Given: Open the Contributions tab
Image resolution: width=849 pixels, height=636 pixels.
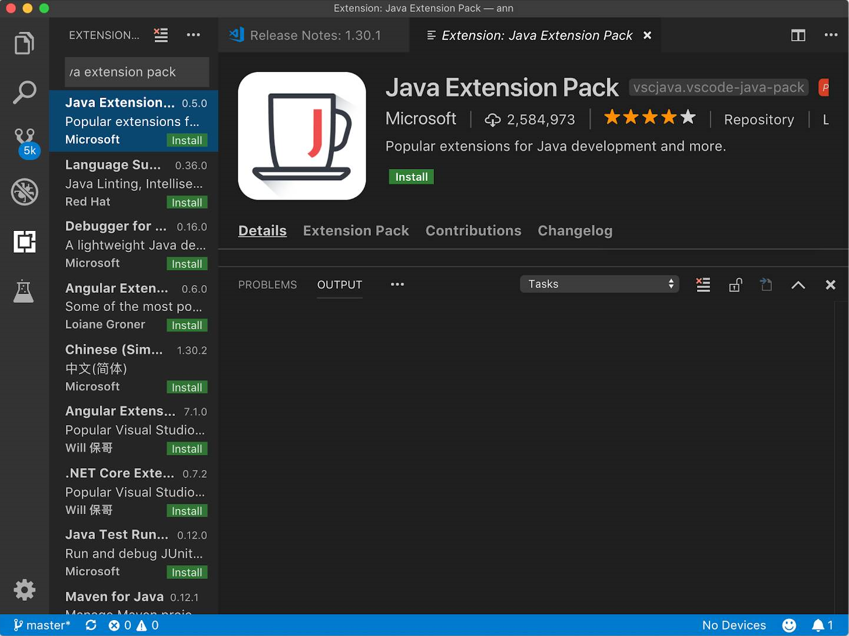Looking at the screenshot, I should [x=473, y=230].
